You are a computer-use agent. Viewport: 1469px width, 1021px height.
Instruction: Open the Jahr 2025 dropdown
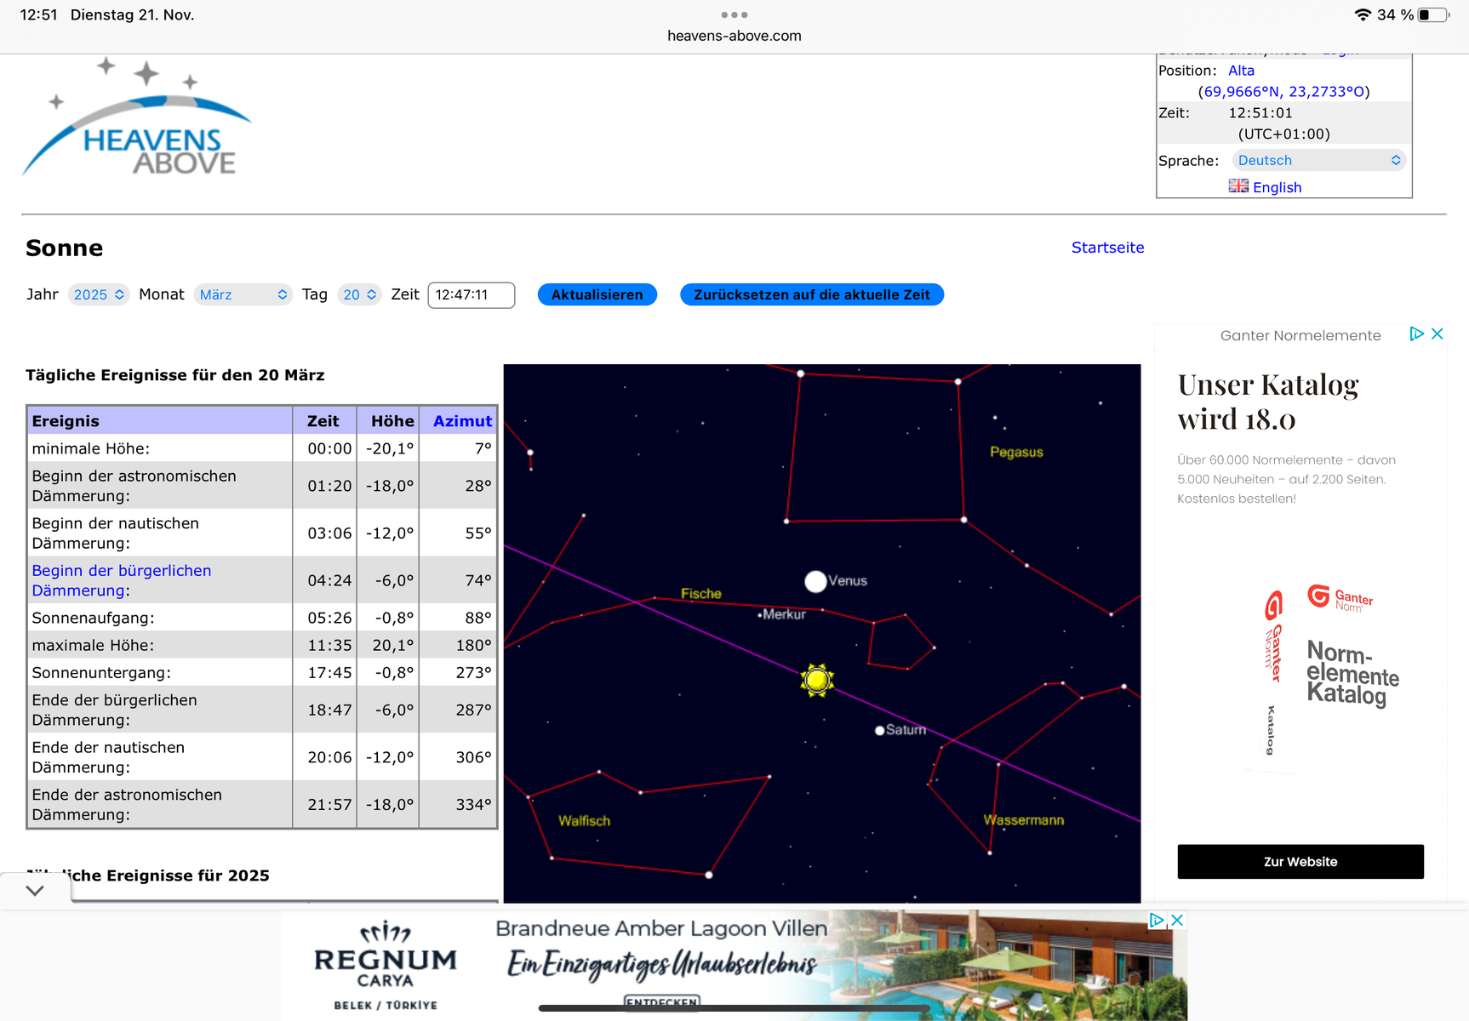99,294
